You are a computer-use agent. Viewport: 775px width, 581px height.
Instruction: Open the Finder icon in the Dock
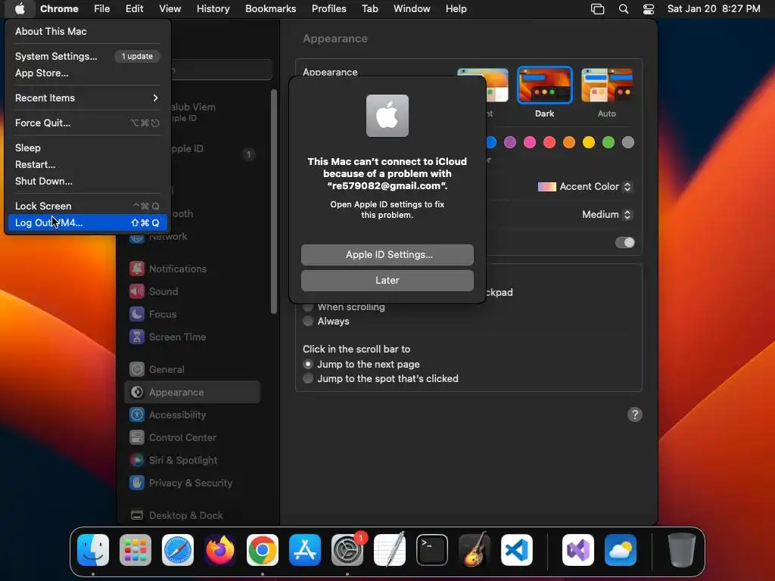click(x=93, y=550)
